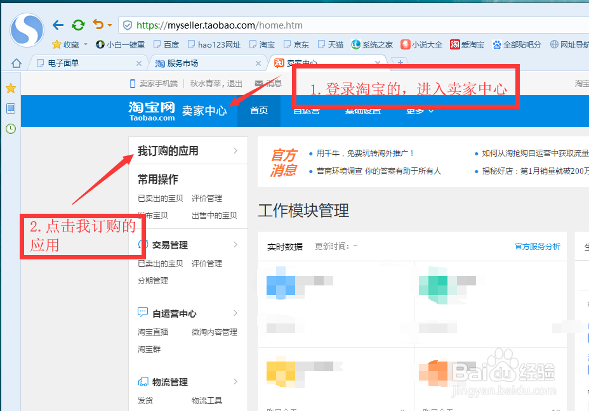Click 评价管理 under 常用操作
The width and height of the screenshot is (589, 411).
tap(207, 198)
